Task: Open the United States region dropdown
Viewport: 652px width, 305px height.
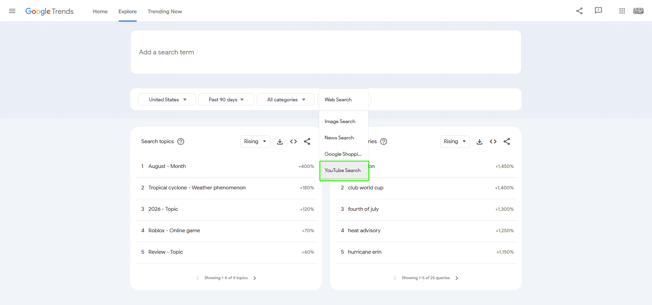Action: coord(167,100)
